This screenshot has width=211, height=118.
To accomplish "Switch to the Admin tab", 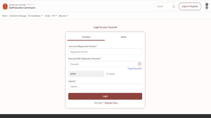I will 124,37.
